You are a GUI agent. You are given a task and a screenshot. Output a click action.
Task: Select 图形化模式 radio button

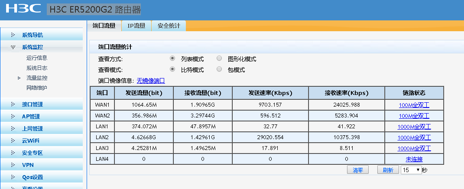coord(219,59)
